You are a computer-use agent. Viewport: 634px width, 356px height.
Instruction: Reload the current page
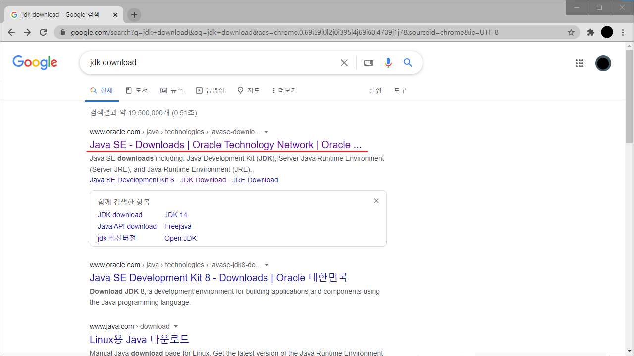point(43,32)
